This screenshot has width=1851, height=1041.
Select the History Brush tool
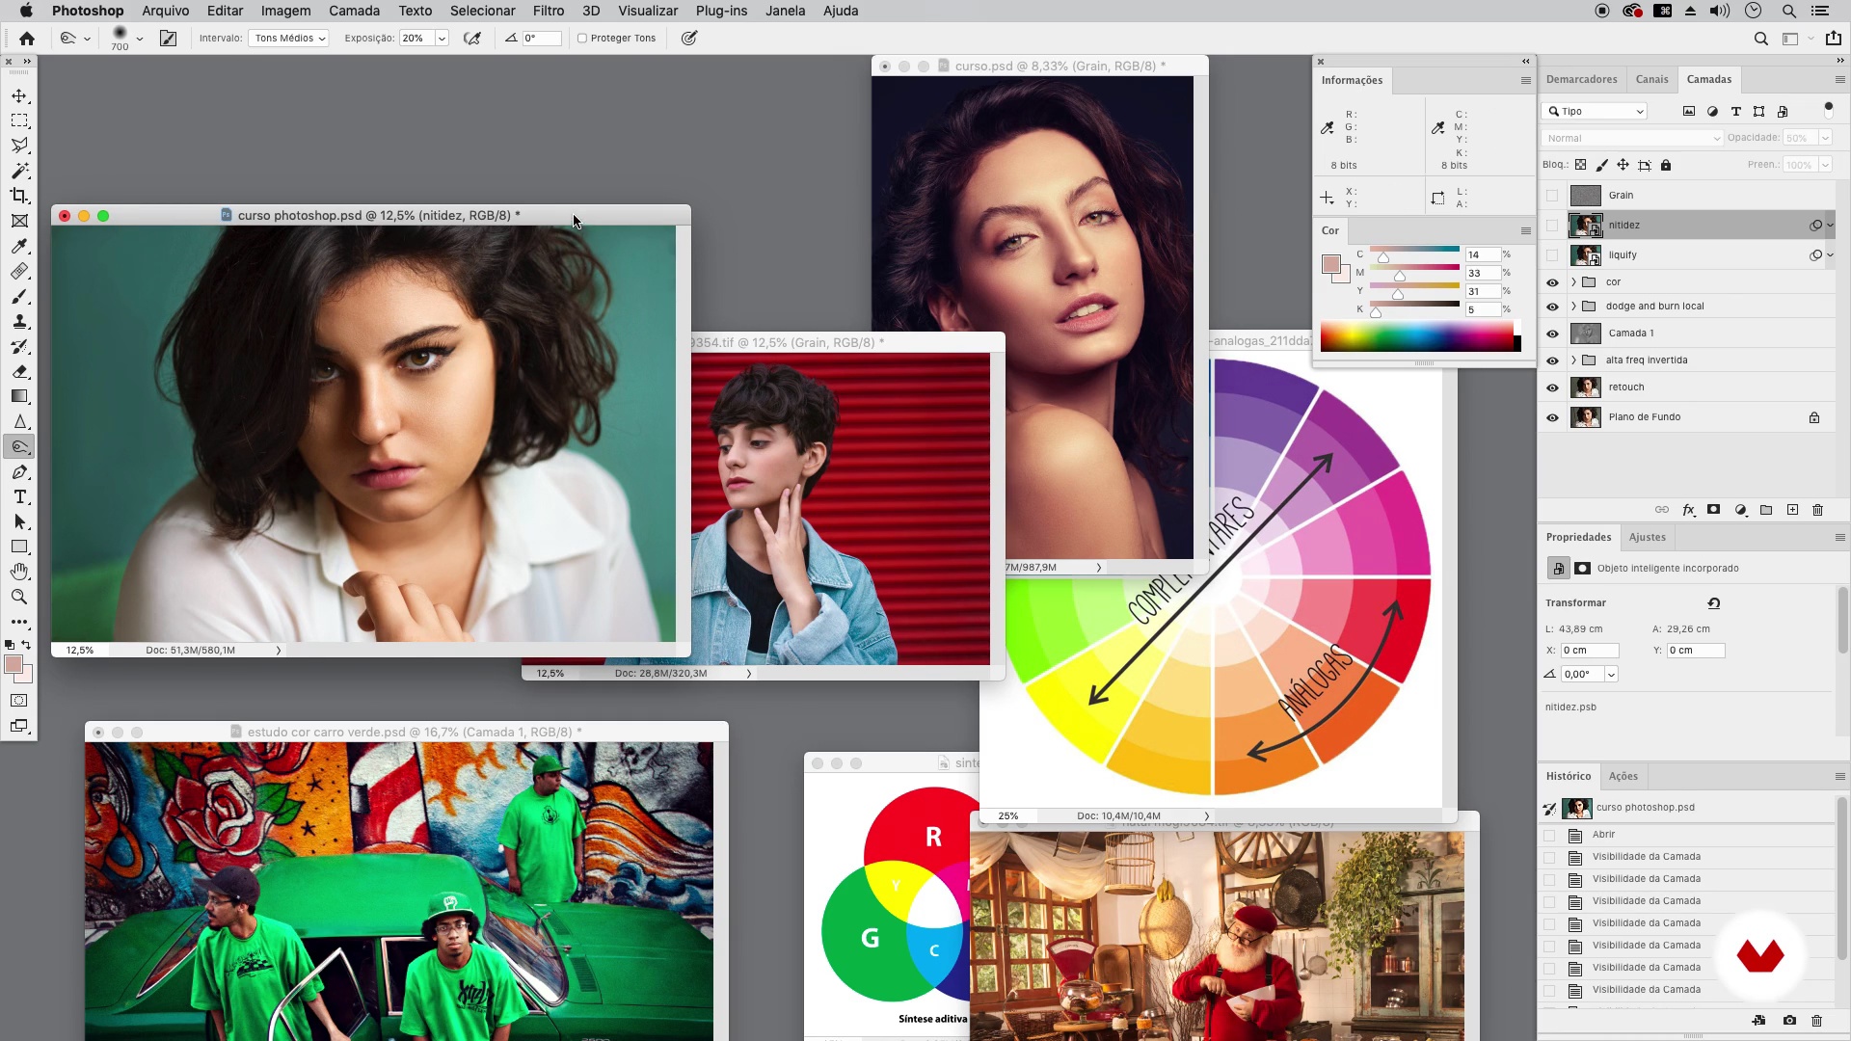(19, 347)
